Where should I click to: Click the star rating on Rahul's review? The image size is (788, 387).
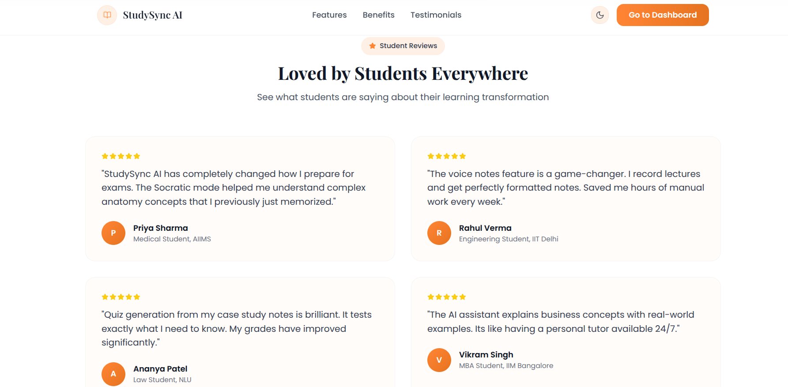pyautogui.click(x=447, y=156)
